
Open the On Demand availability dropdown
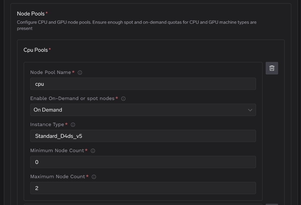point(143,110)
